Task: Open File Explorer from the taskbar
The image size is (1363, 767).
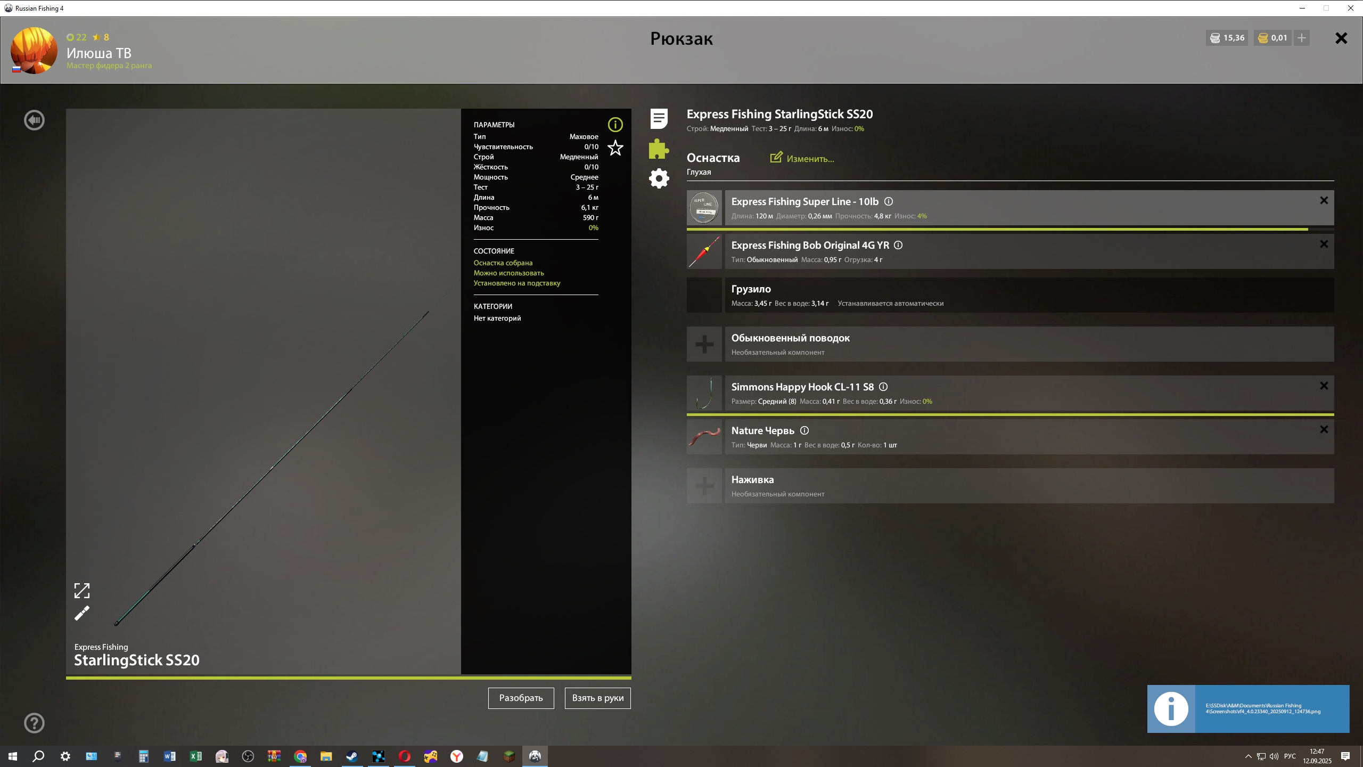Action: [326, 756]
